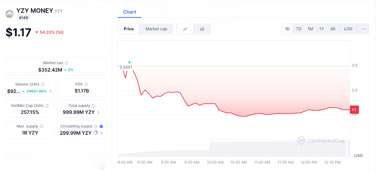Click the verified circulating supply badge
376x172 pixels.
click(101, 126)
